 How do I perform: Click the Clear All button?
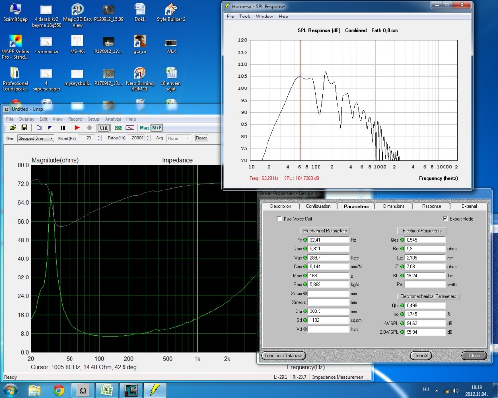pyautogui.click(x=421, y=355)
